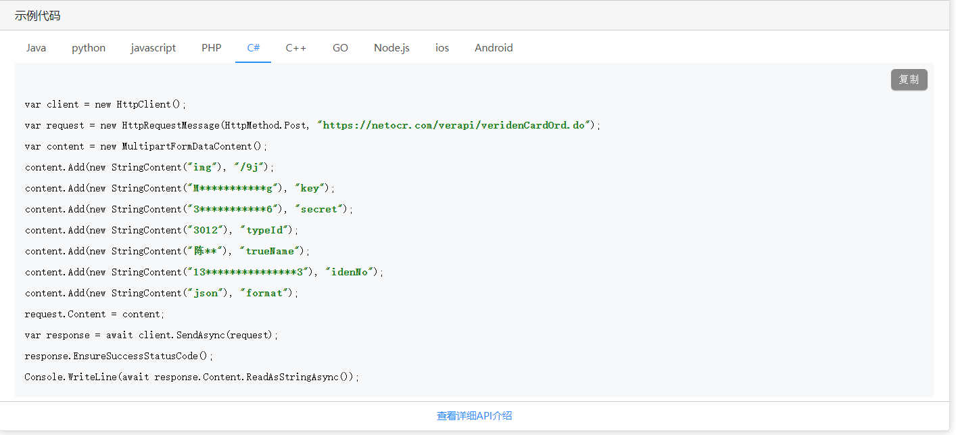Screen dimensions: 956x435
Task: Click the line 'var client = new HttpClient();'
Action: pyautogui.click(x=105, y=104)
